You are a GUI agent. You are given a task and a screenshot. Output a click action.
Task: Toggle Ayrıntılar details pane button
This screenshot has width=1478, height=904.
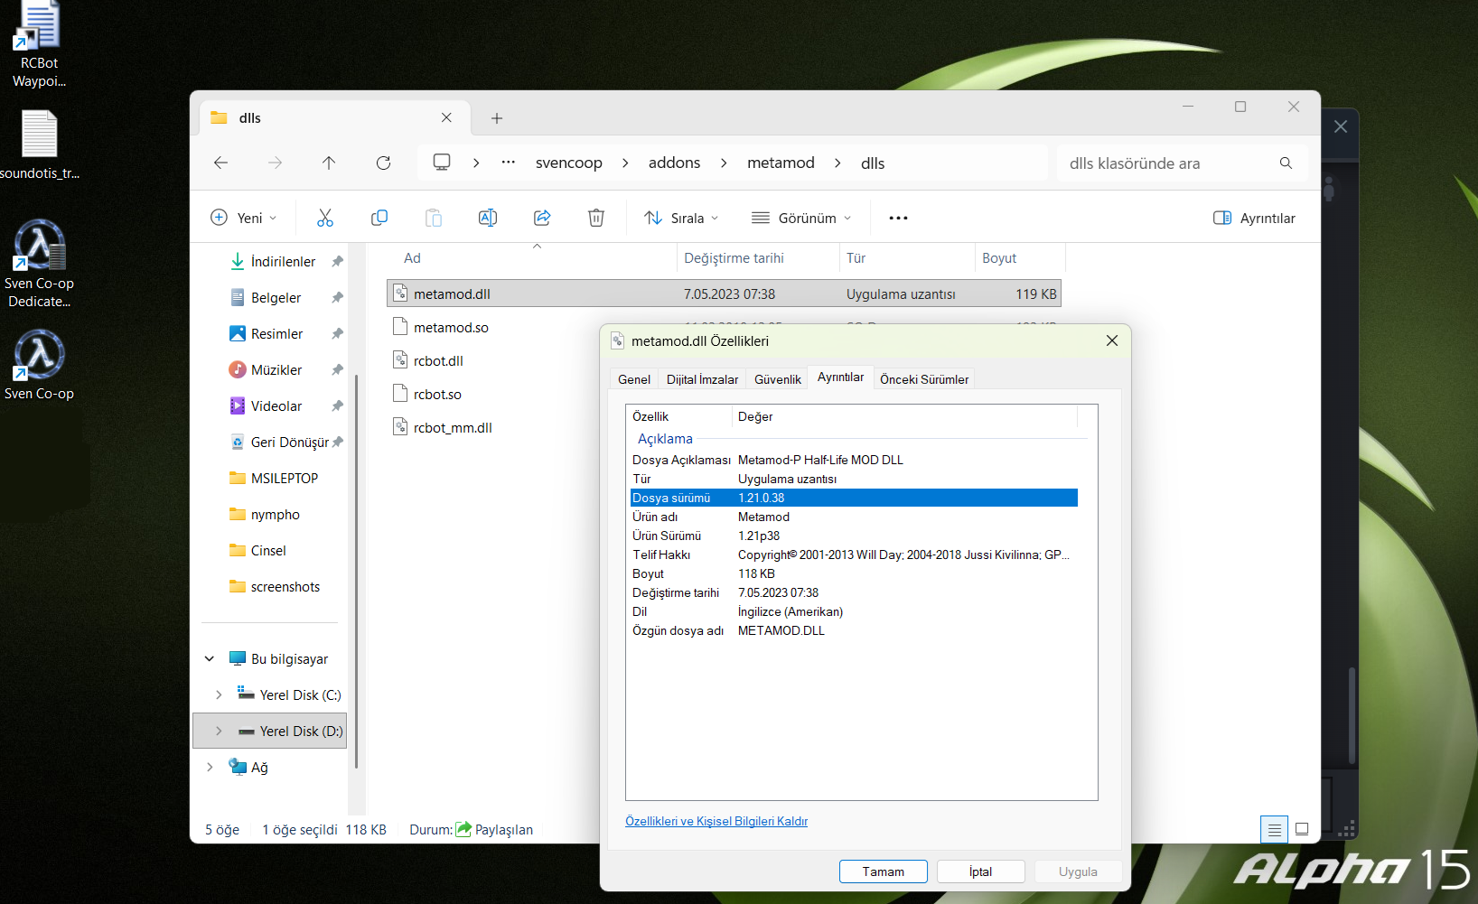(1254, 218)
